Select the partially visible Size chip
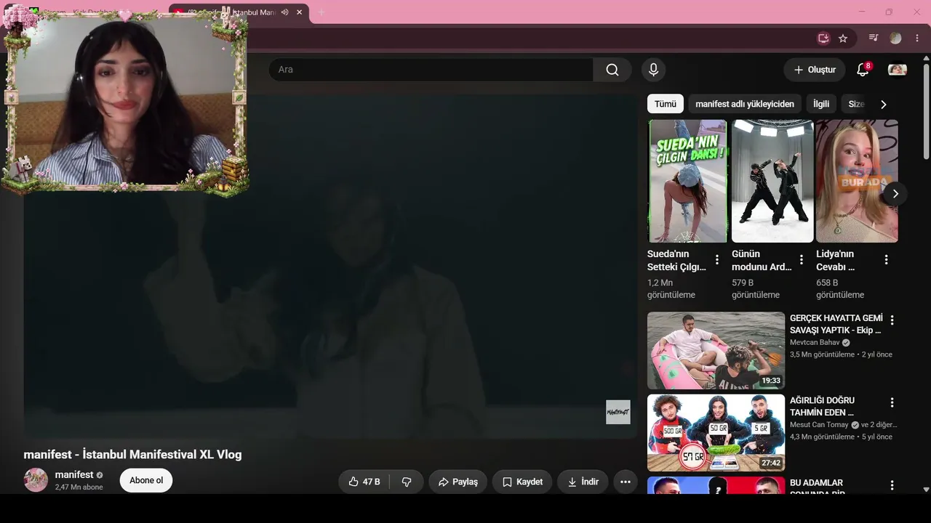Viewport: 931px width, 523px height. [x=856, y=104]
